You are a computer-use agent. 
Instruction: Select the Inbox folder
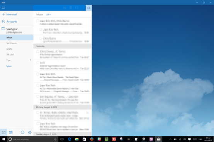click(x=17, y=37)
